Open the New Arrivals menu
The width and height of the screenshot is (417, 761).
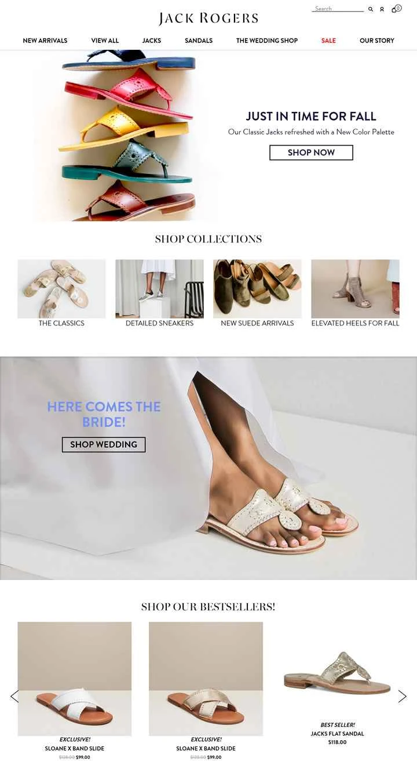pyautogui.click(x=45, y=41)
